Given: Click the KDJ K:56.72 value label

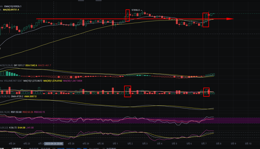Looking at the screenshot, I should click(x=13, y=128).
